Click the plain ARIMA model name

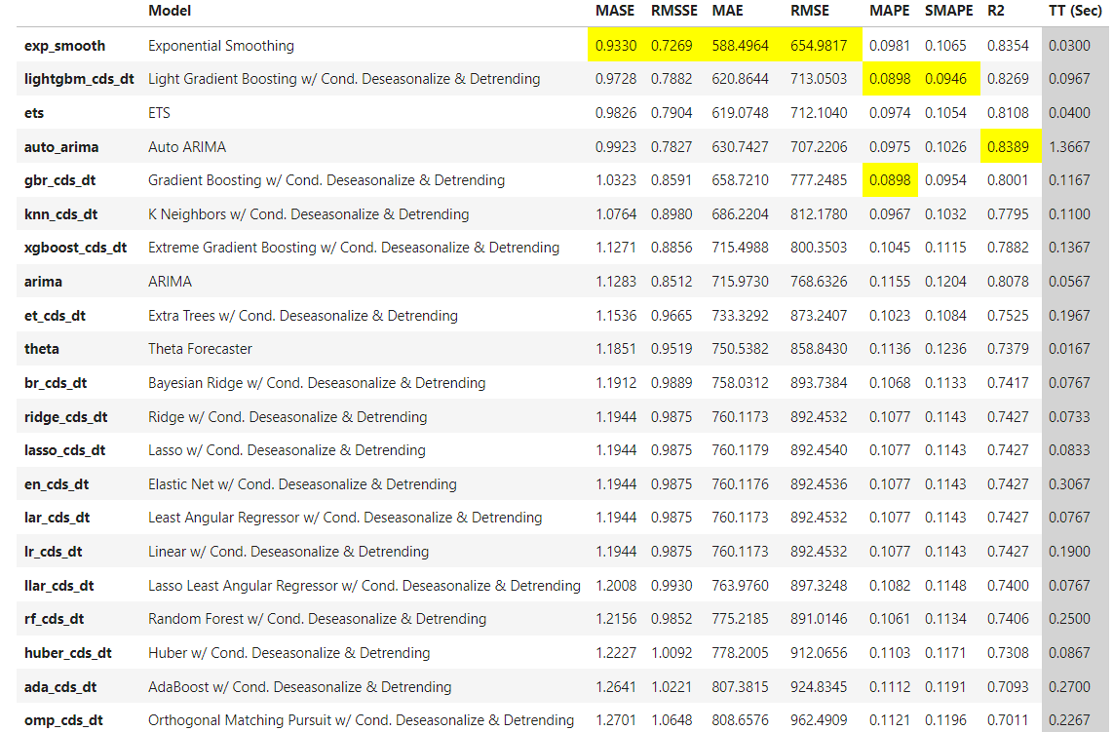(x=170, y=281)
